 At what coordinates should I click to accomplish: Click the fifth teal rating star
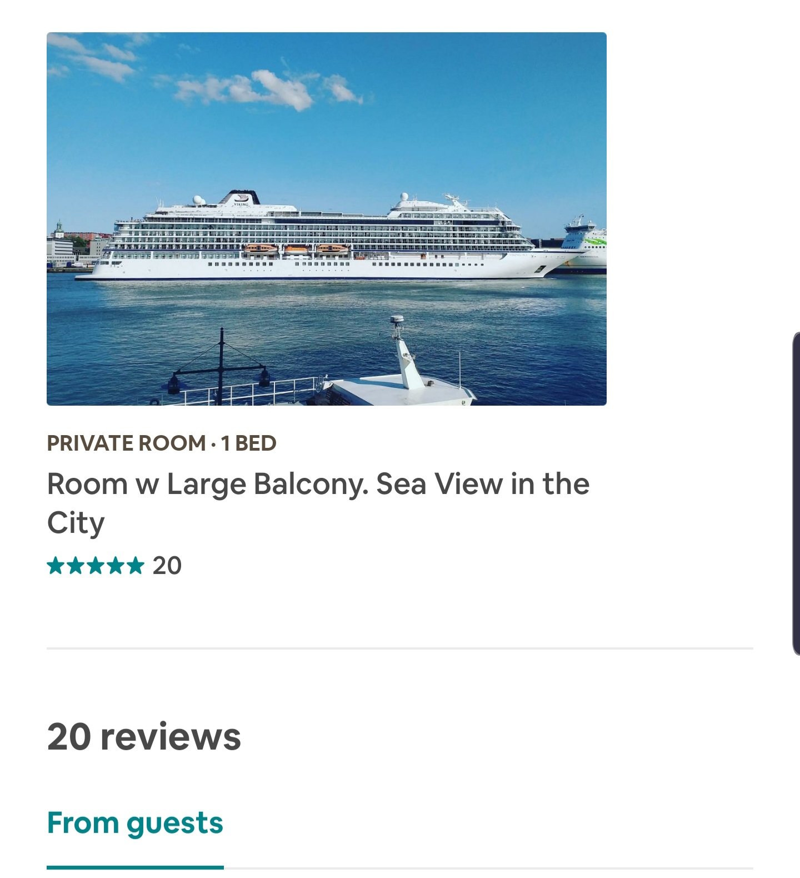(x=135, y=566)
